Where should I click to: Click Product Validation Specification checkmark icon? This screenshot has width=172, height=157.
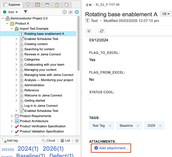pos(17,132)
